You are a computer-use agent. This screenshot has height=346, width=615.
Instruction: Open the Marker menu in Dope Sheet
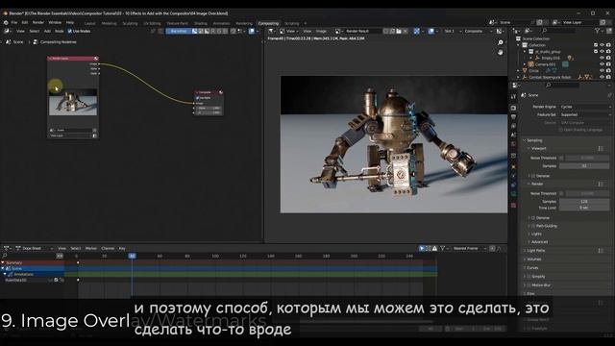coord(91,248)
